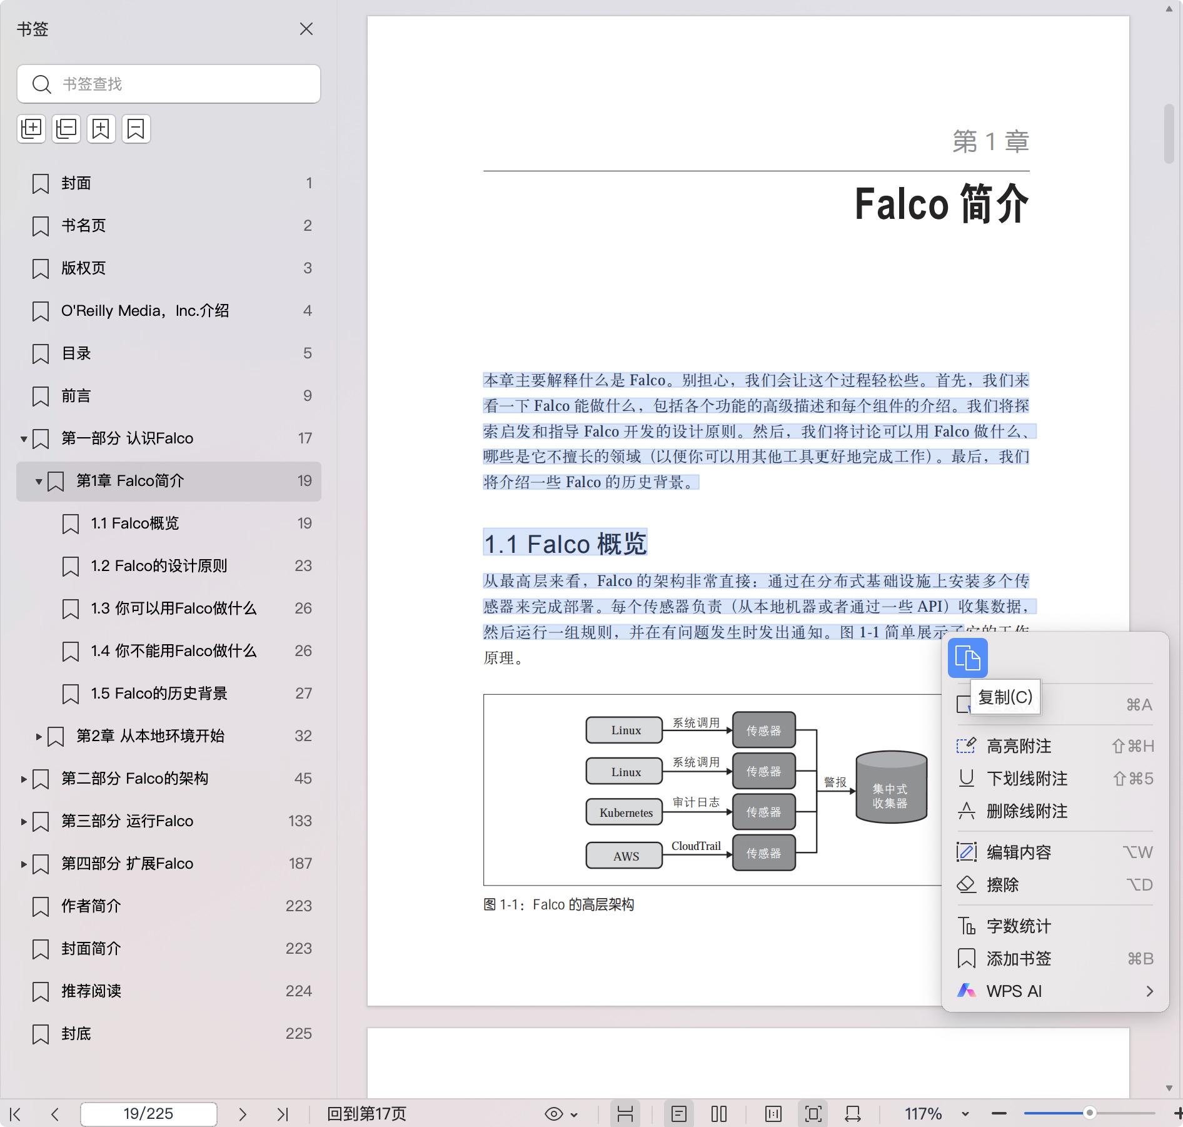Viewport: 1183px width, 1127px height.
Task: Collapse the 第一部分 认识Falco bookmark
Action: point(24,438)
